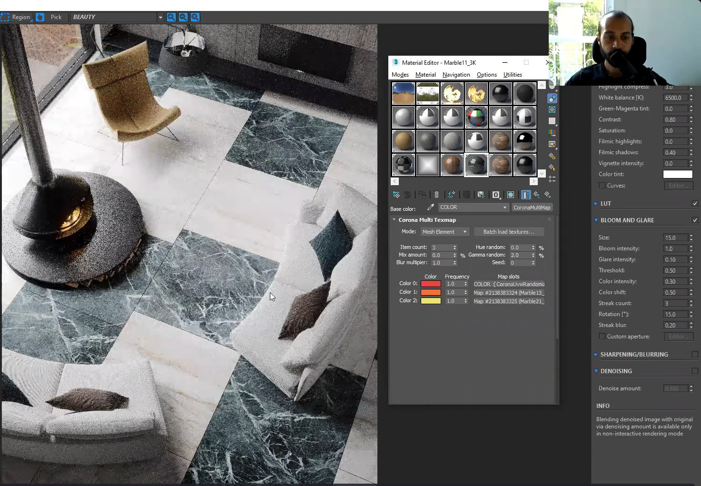The width and height of the screenshot is (701, 486).
Task: Click the Batch load textures button
Action: point(509,232)
